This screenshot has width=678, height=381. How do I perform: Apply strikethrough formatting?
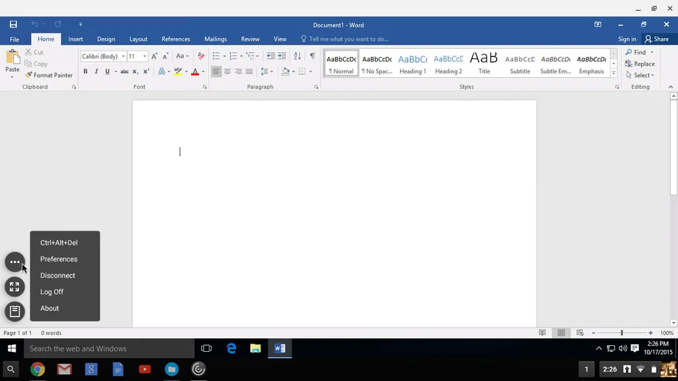click(124, 71)
